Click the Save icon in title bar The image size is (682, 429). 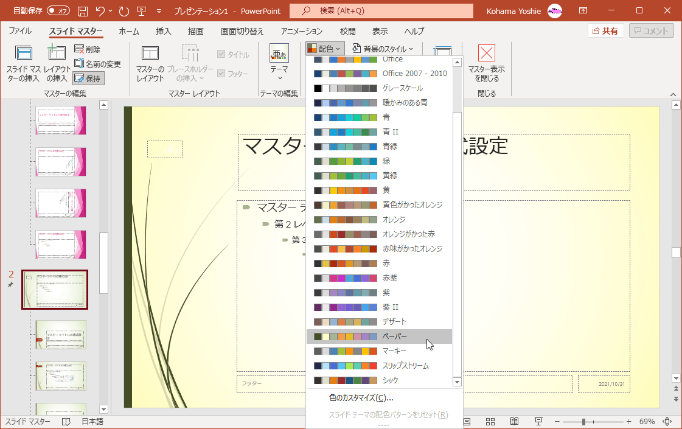click(x=83, y=11)
